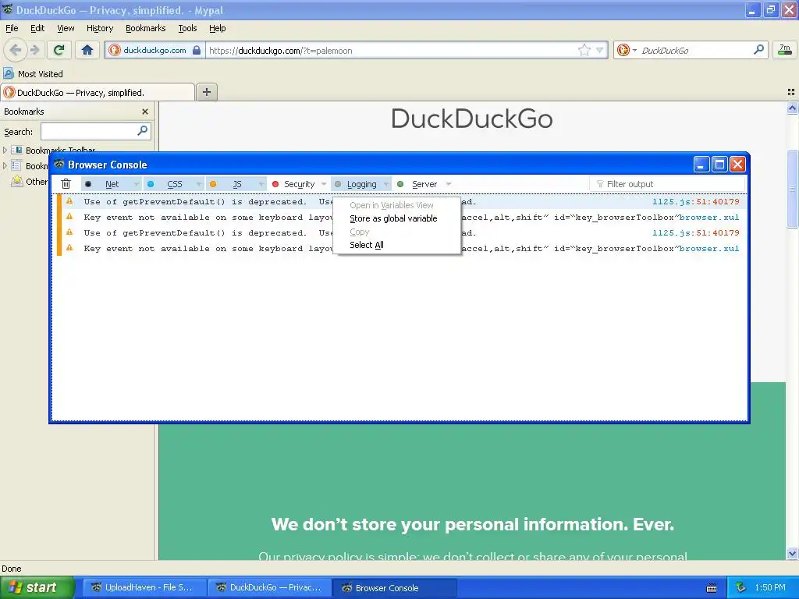Switch to DuckDuckGo taskbar window

[269, 587]
